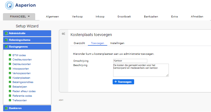Screen dimensions: 211x112
Task: Open the Inkoopsoorten link
Action: coord(21,69)
